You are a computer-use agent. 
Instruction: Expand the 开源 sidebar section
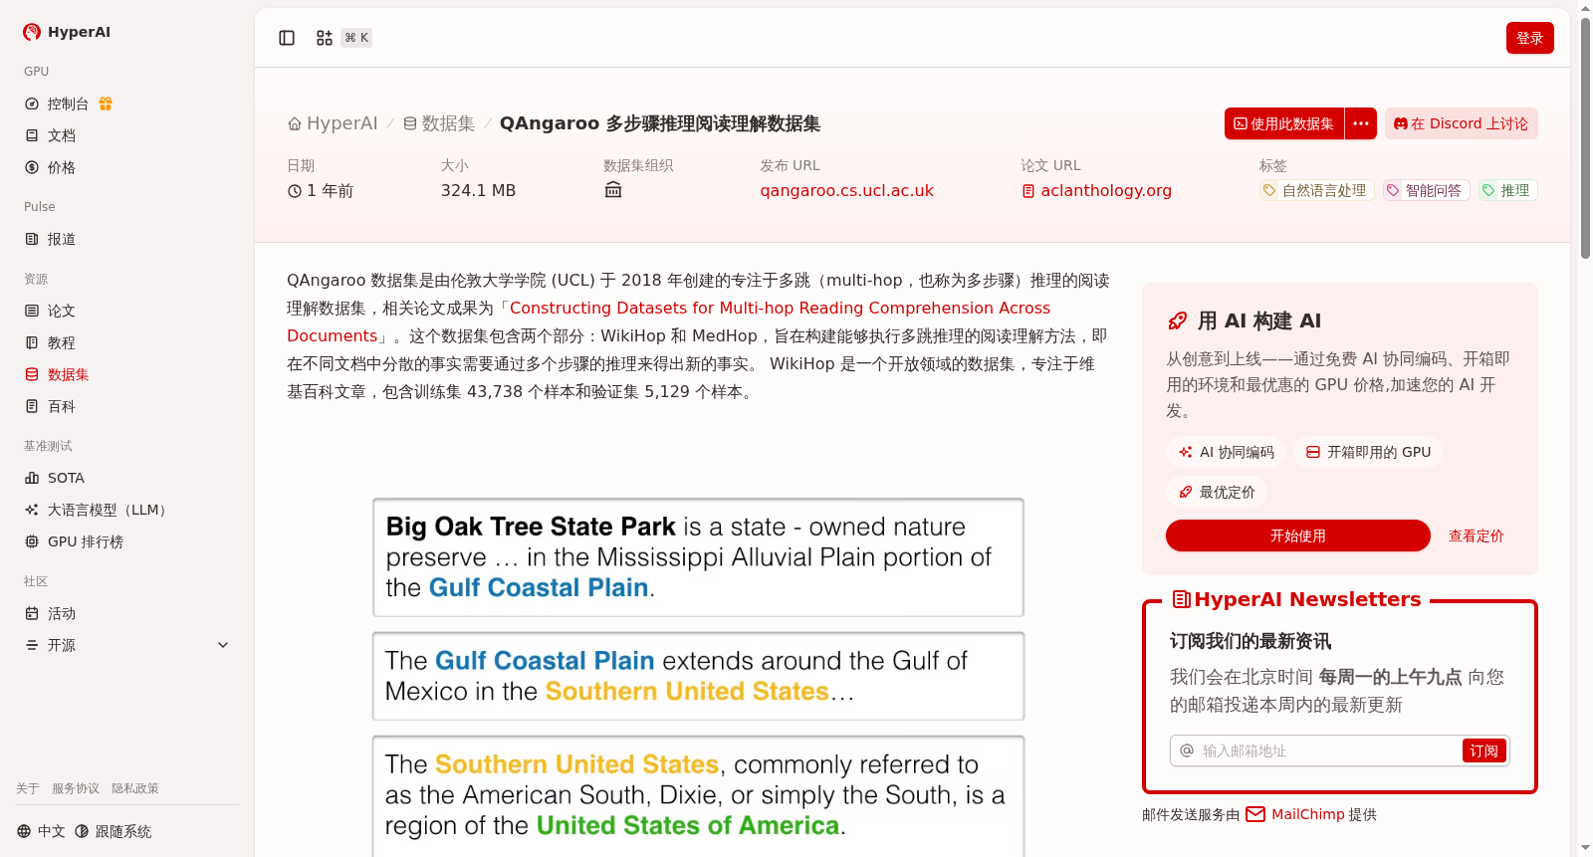click(x=127, y=645)
